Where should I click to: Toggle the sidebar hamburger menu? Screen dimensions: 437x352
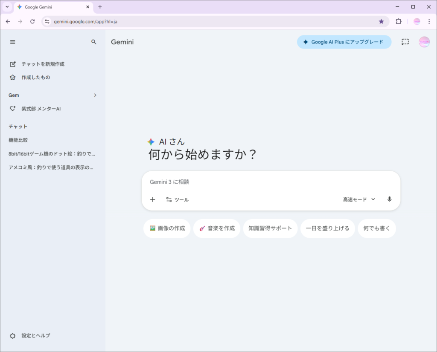12,42
